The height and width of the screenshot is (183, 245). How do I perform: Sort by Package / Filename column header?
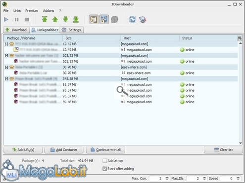click(x=33, y=38)
